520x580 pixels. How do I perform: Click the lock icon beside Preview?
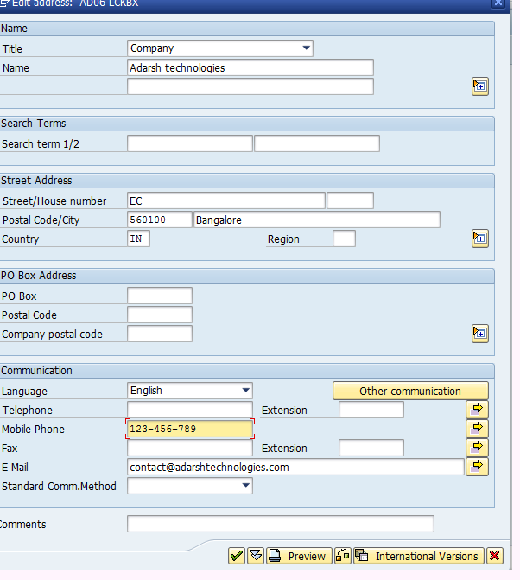tap(343, 556)
